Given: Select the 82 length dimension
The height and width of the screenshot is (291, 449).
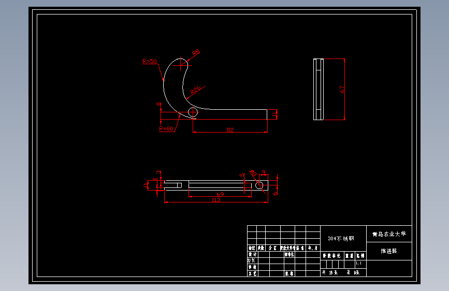Looking at the screenshot, I should pyautogui.click(x=230, y=130).
